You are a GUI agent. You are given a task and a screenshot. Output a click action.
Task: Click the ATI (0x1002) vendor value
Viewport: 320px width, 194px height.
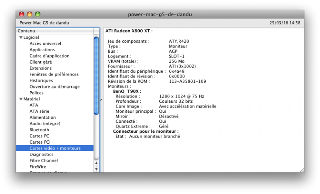click(182, 66)
